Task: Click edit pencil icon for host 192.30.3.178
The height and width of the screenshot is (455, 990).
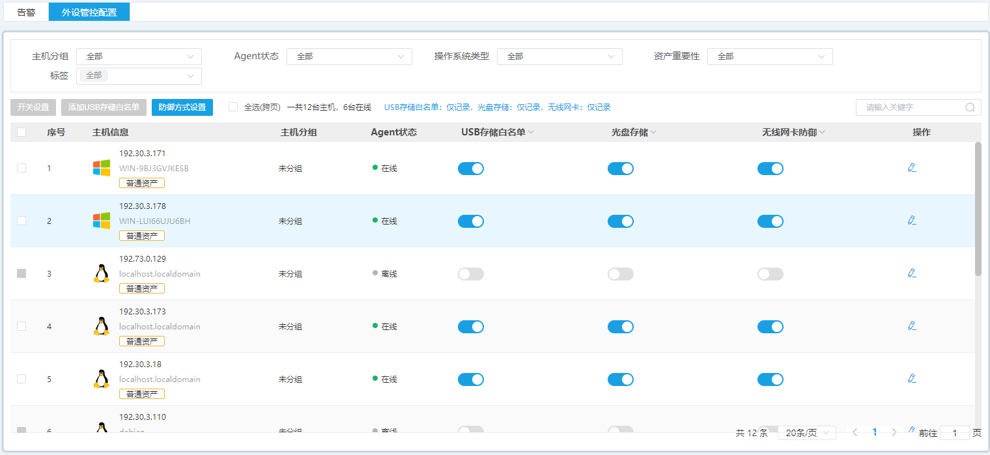Action: (912, 221)
